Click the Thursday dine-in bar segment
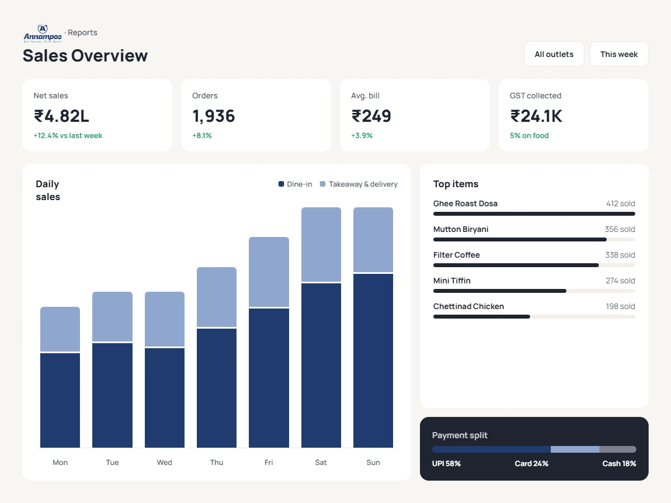The height and width of the screenshot is (503, 671). point(216,388)
